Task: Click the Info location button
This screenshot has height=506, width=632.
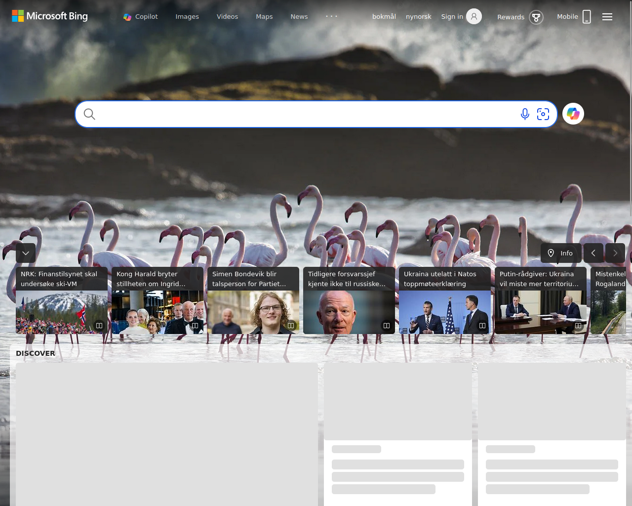Action: (561, 253)
